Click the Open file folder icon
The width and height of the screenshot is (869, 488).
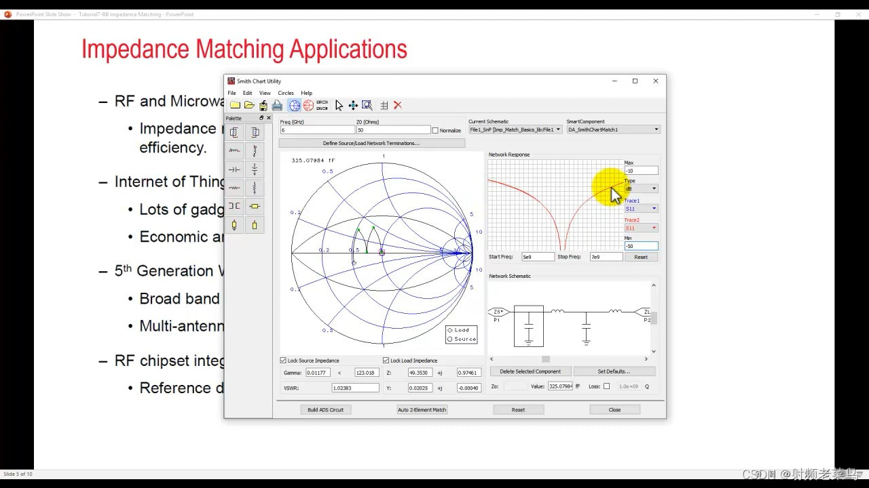(x=249, y=105)
